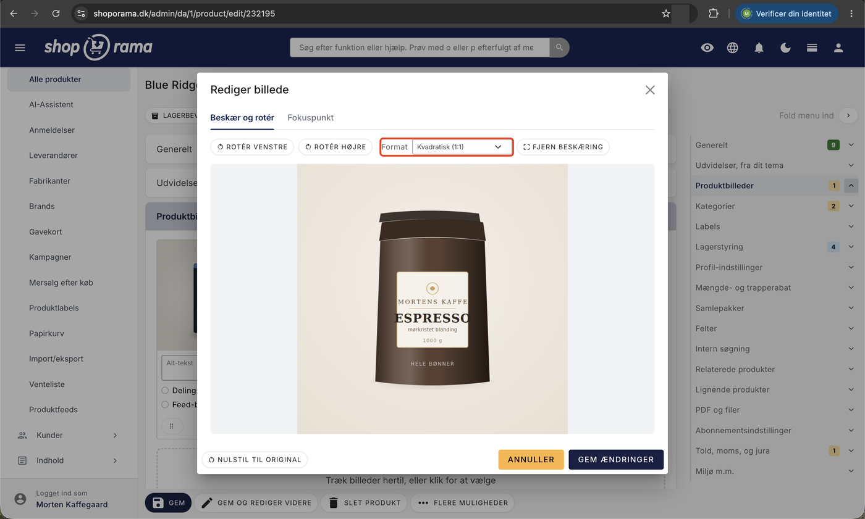Expand Kunder sidebar section

pos(69,435)
